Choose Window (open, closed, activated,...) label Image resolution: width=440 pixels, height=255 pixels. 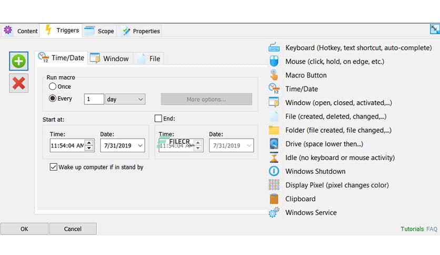(338, 103)
